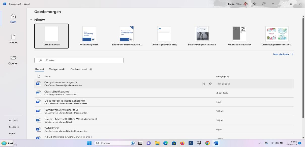Switch to the Gedeeld met mij tab
Screen dimensions: 305x147
pos(81,69)
